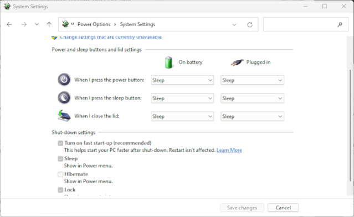Expand the address bar history dropdown

tap(234, 24)
